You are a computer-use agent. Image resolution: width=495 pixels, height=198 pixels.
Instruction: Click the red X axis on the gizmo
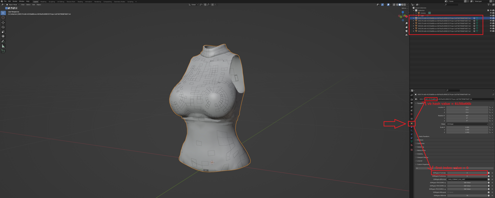tap(406, 16)
